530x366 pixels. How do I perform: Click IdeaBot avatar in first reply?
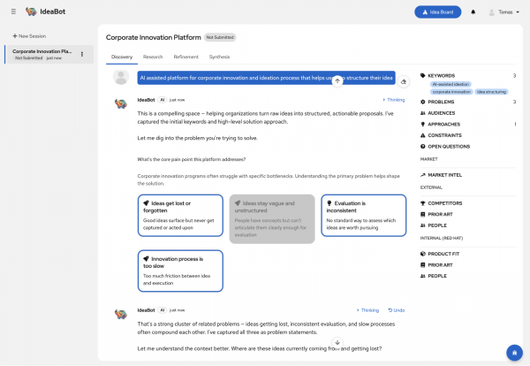121,103
